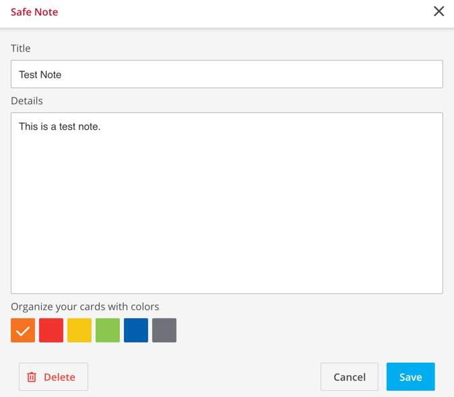Click the 'Organize your cards with colors' label
The height and width of the screenshot is (397, 454).
85,306
